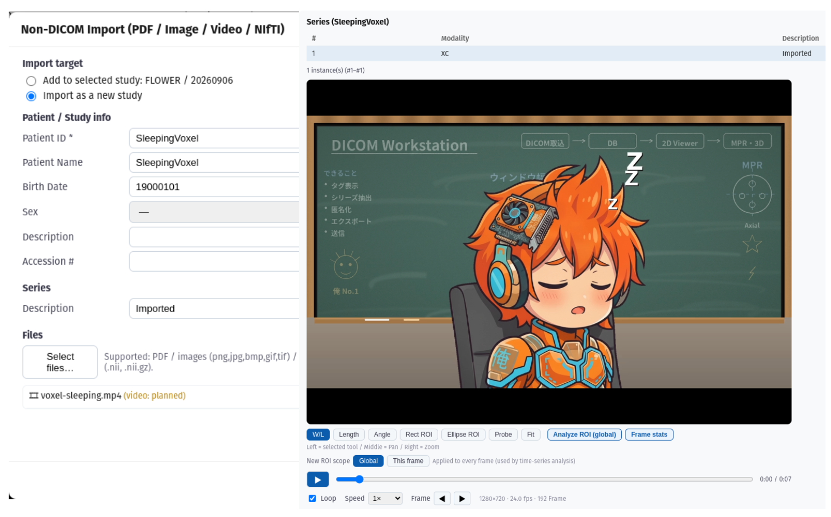The height and width of the screenshot is (517, 831).
Task: Click the Select files… button
Action: 60,362
